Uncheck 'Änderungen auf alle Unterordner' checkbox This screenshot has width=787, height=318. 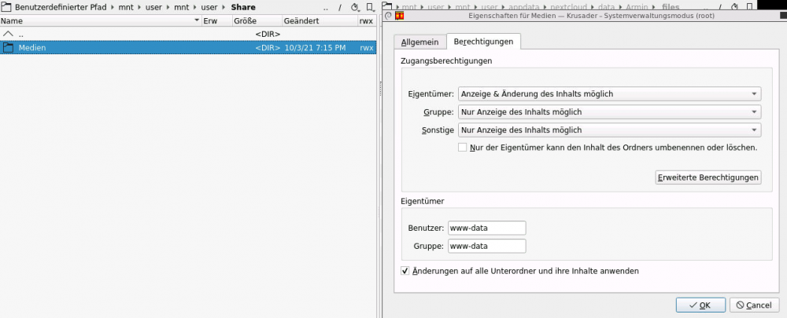click(x=405, y=271)
